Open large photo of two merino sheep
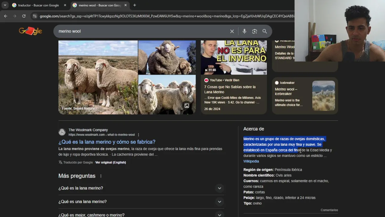Viewport: 385px width, 217px height. pyautogui.click(x=98, y=77)
